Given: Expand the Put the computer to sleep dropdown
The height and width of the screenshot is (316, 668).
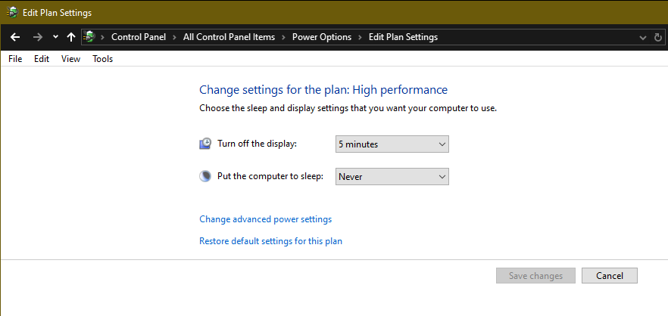Looking at the screenshot, I should pyautogui.click(x=392, y=176).
